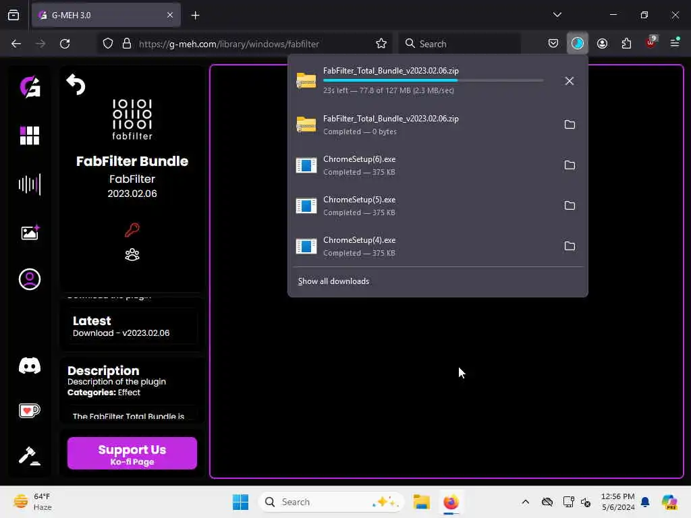This screenshot has width=691, height=518.
Task: Click the group of people icon
Action: coord(132,254)
